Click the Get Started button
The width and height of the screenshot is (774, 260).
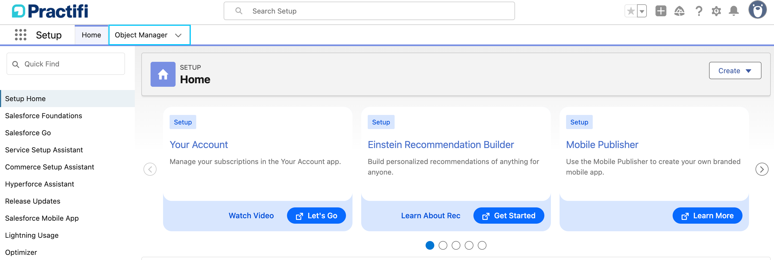pyautogui.click(x=508, y=216)
